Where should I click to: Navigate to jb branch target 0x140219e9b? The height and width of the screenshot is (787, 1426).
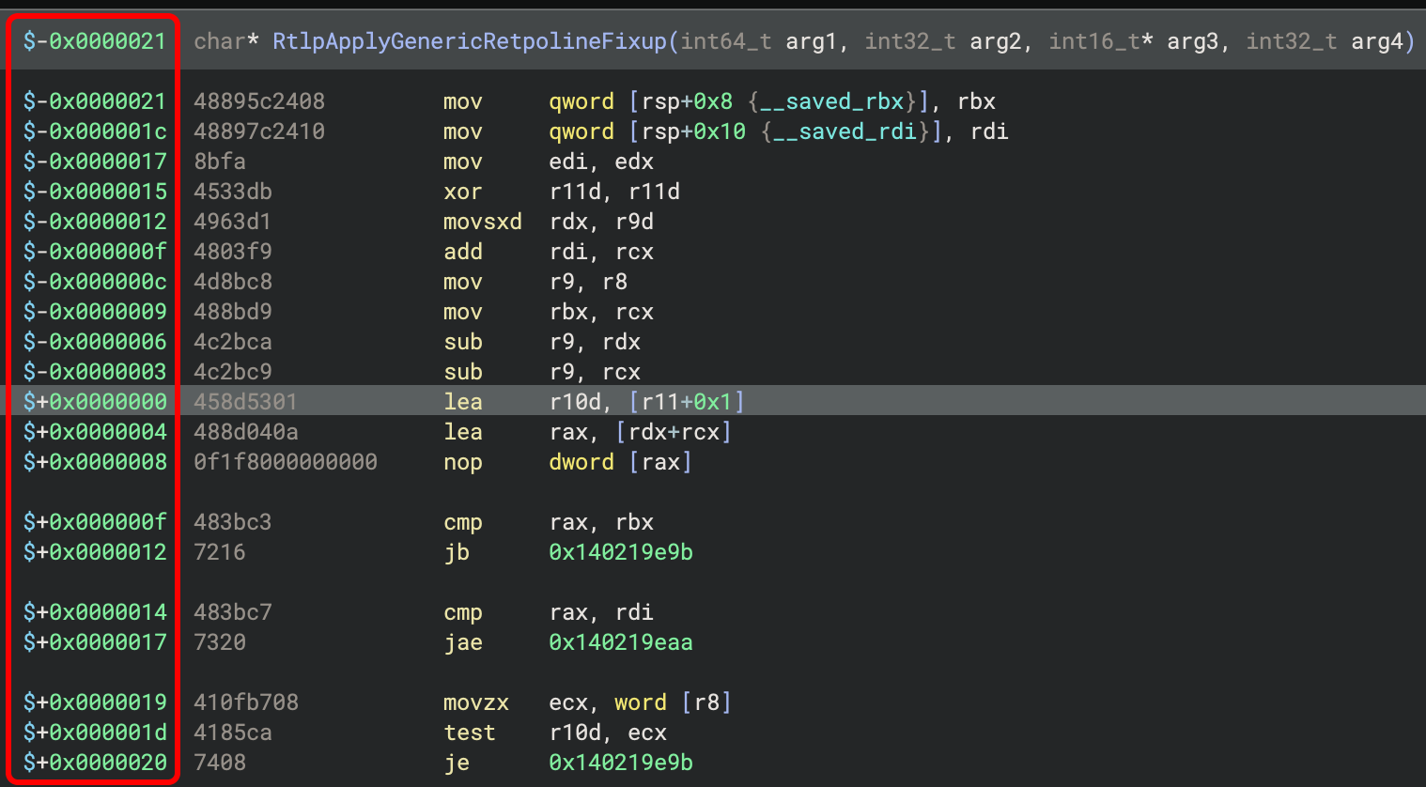pos(619,552)
